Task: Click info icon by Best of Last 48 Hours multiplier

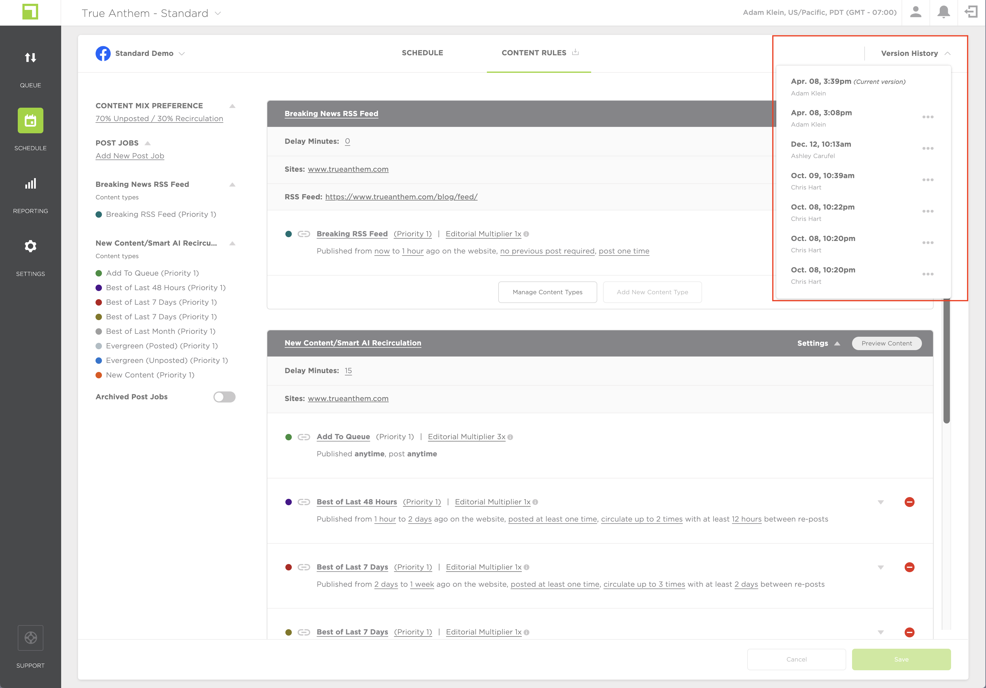Action: [x=535, y=502]
